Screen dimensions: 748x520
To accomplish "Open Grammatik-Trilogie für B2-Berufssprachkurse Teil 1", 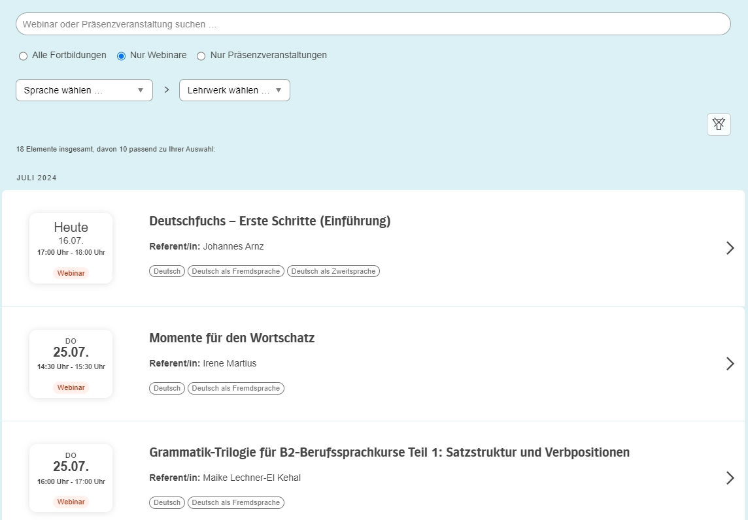I will tap(389, 453).
